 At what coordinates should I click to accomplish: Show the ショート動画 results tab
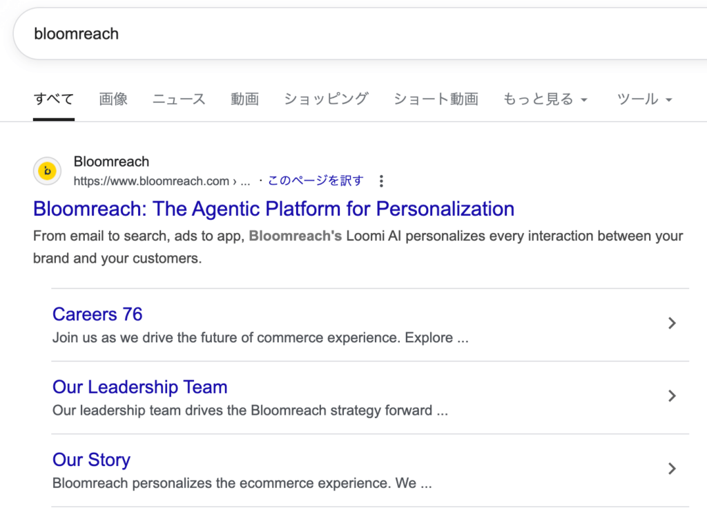coord(436,100)
